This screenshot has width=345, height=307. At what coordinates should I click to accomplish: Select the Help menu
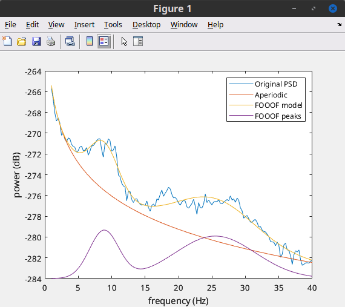coord(215,25)
